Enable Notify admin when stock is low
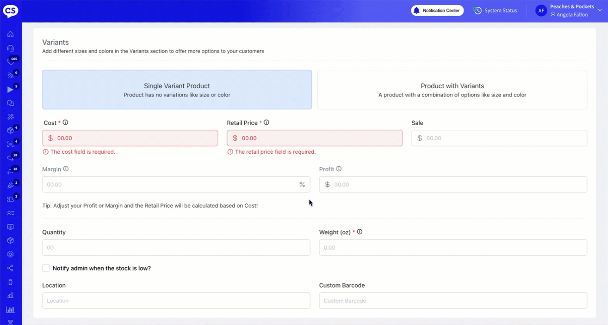The width and height of the screenshot is (608, 325). [x=46, y=268]
